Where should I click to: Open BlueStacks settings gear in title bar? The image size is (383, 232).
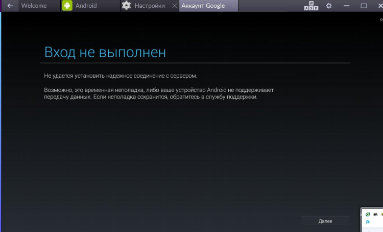click(x=329, y=6)
